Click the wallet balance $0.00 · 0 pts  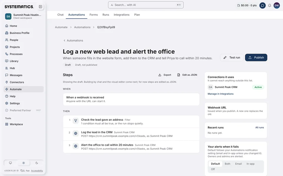(247, 5)
